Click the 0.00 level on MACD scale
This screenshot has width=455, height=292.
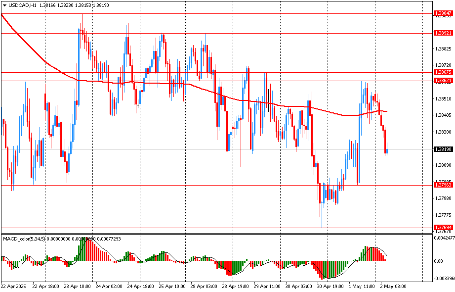point(438,261)
